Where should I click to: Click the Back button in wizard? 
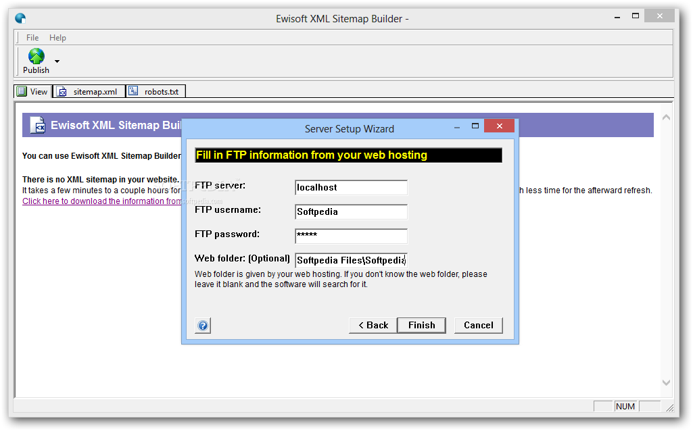(x=373, y=326)
